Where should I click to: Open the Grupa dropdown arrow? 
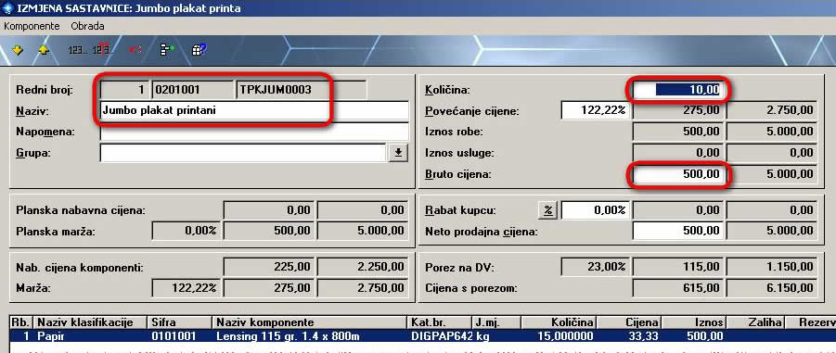(x=398, y=154)
